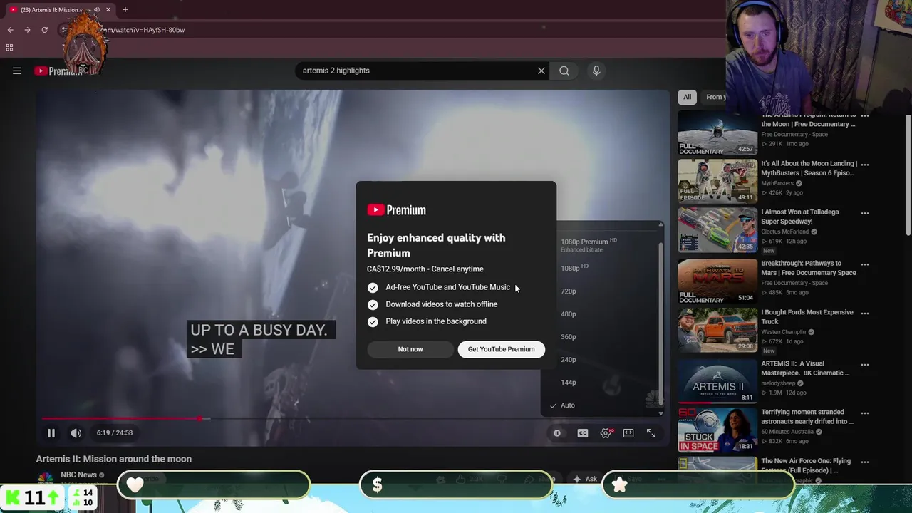912x513 pixels.
Task: Open options for Fords Most Expensive Truck
Action: [865, 313]
